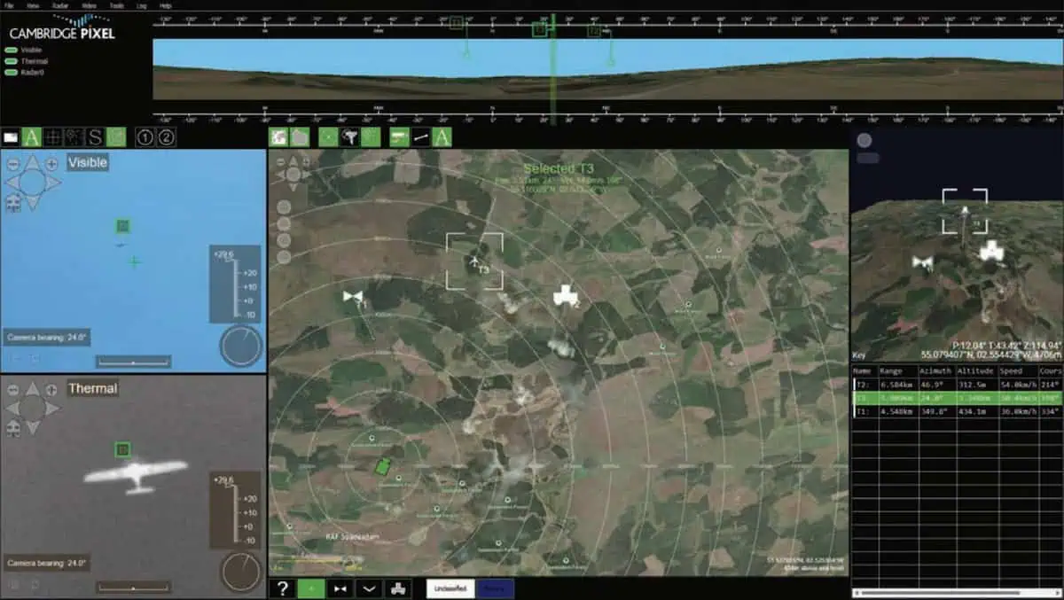Open the Radar menu

click(x=61, y=5)
